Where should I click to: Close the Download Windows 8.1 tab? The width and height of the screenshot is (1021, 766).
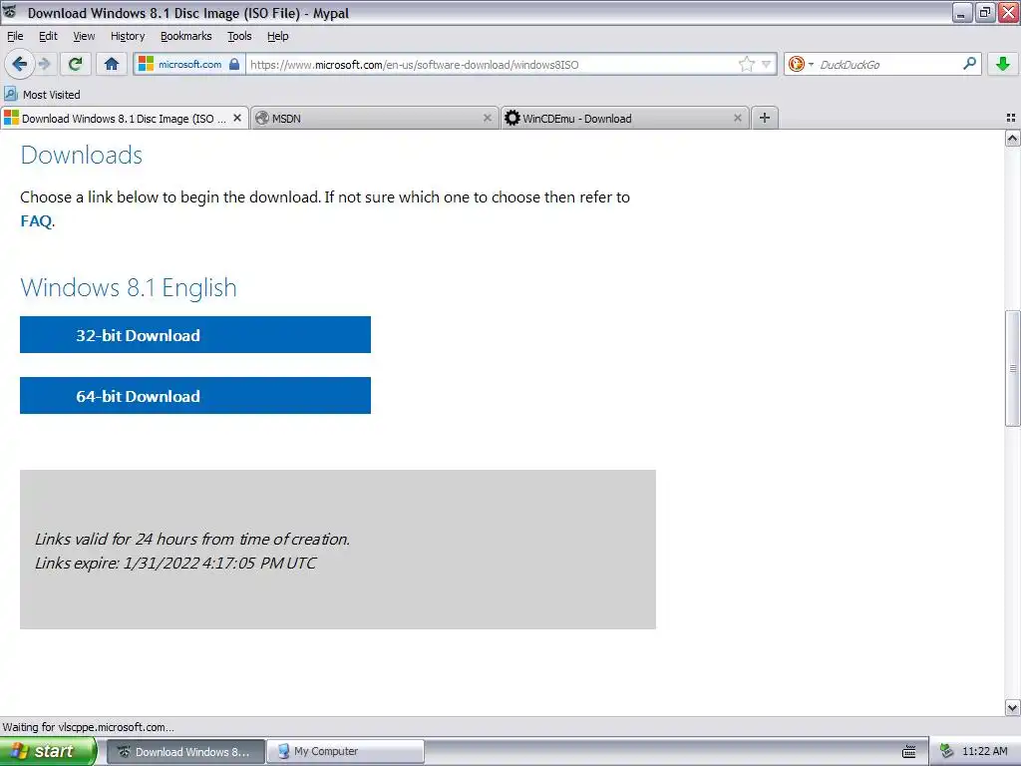click(x=237, y=118)
